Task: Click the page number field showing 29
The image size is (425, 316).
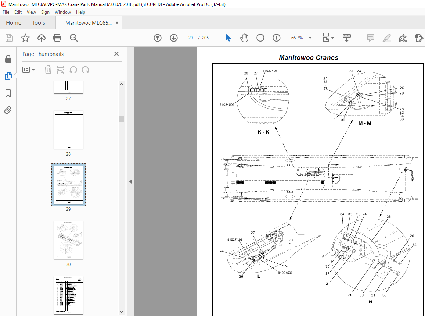Action: pyautogui.click(x=191, y=38)
